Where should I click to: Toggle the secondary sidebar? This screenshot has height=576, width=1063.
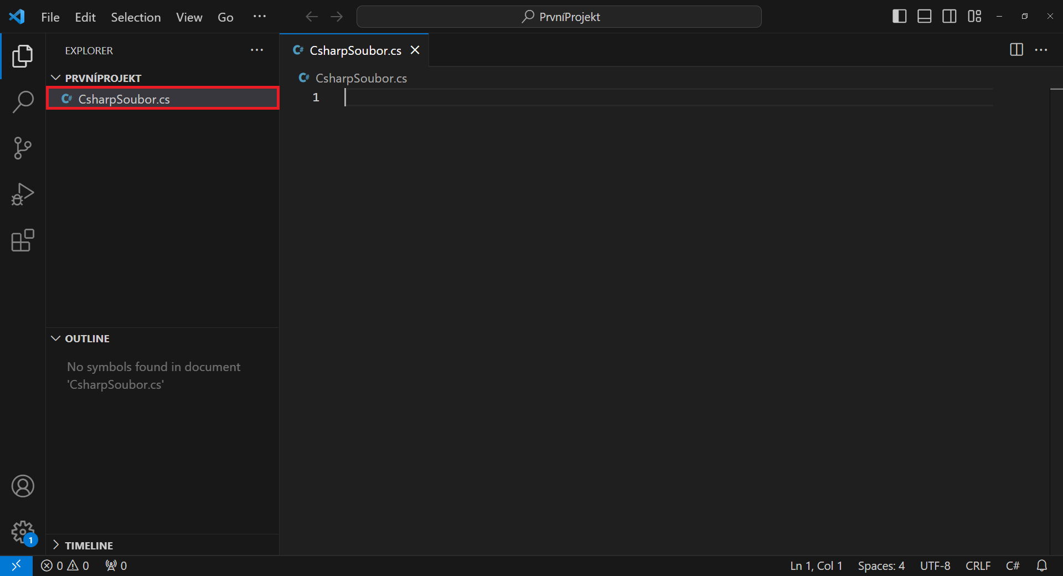tap(949, 16)
